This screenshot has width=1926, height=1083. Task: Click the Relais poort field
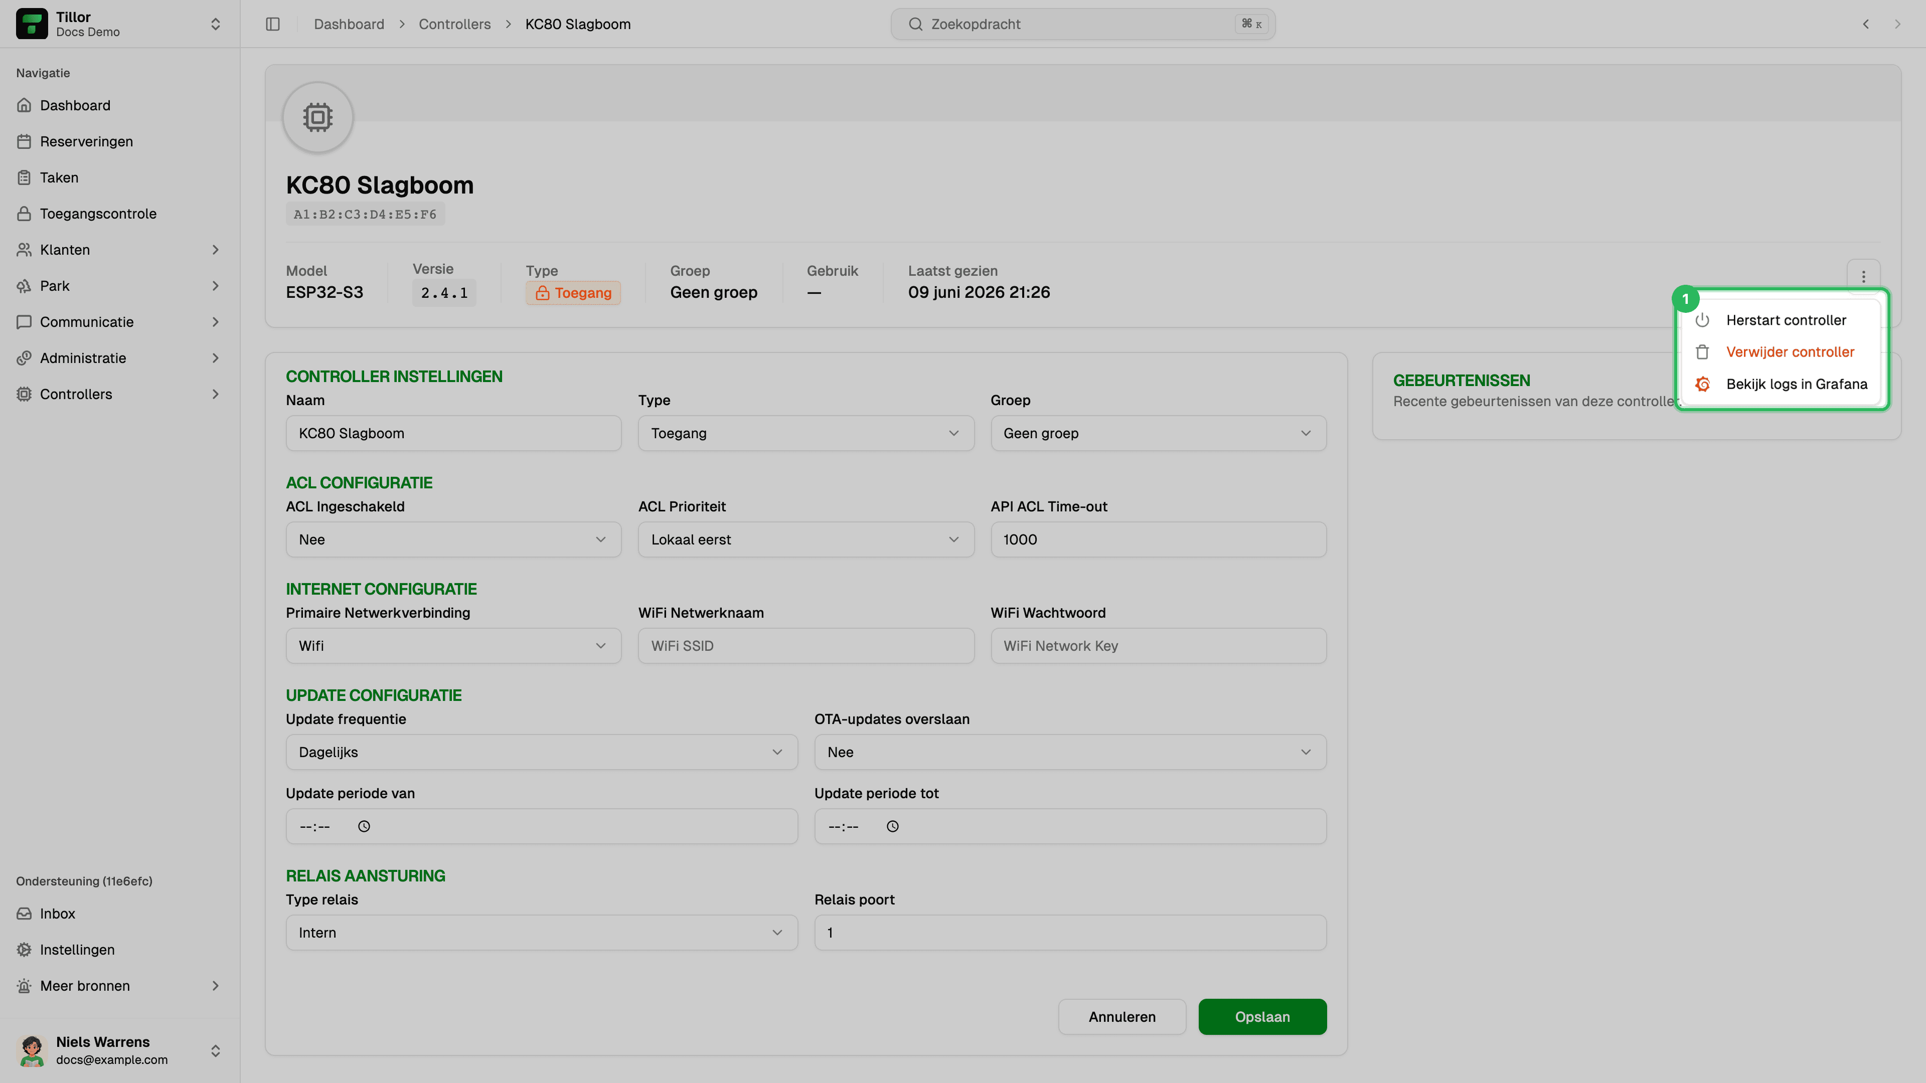point(1070,933)
